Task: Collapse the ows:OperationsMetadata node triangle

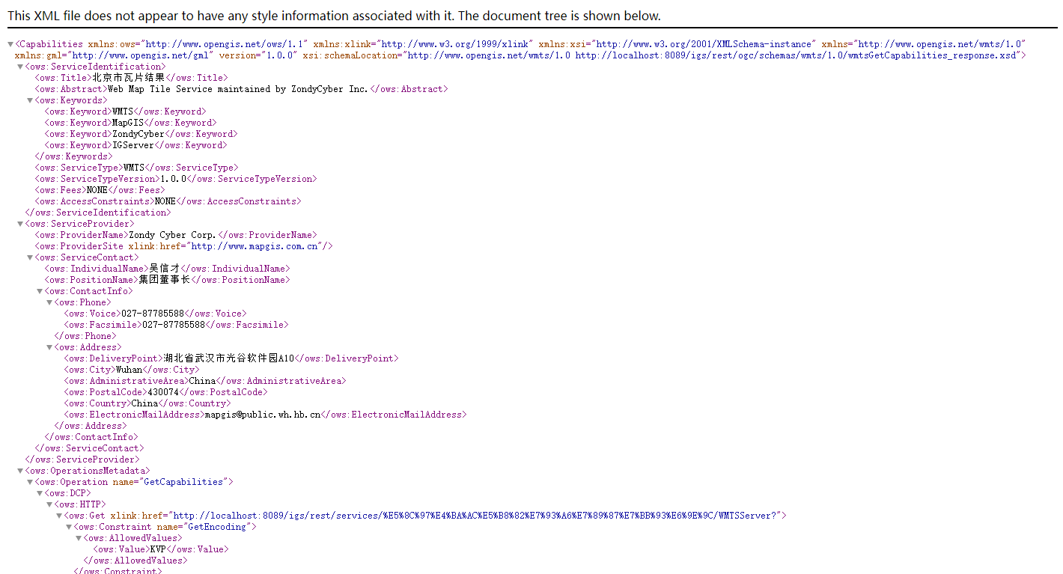Action: [20, 471]
